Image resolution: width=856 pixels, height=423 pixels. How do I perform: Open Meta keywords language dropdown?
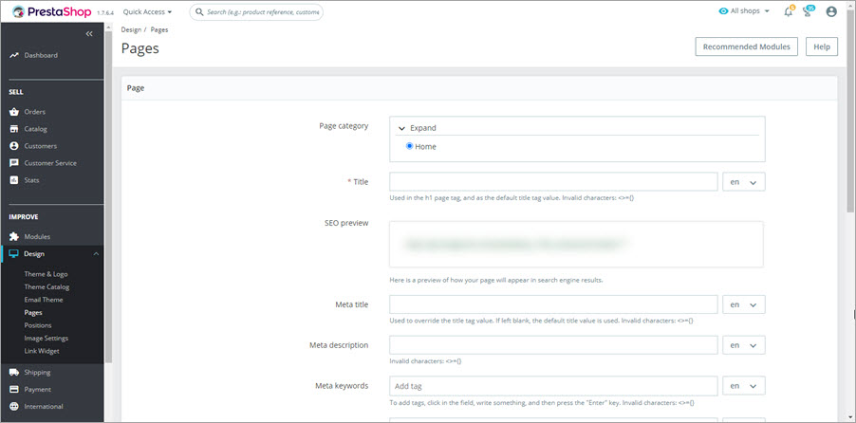coord(743,386)
